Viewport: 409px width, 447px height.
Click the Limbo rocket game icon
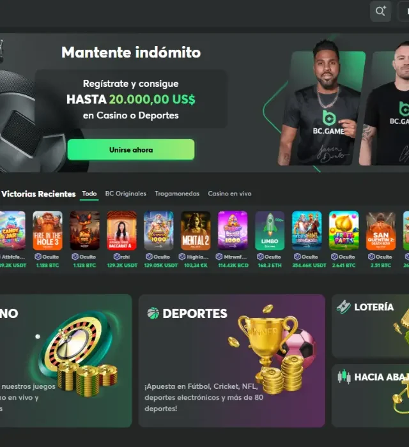click(x=270, y=231)
